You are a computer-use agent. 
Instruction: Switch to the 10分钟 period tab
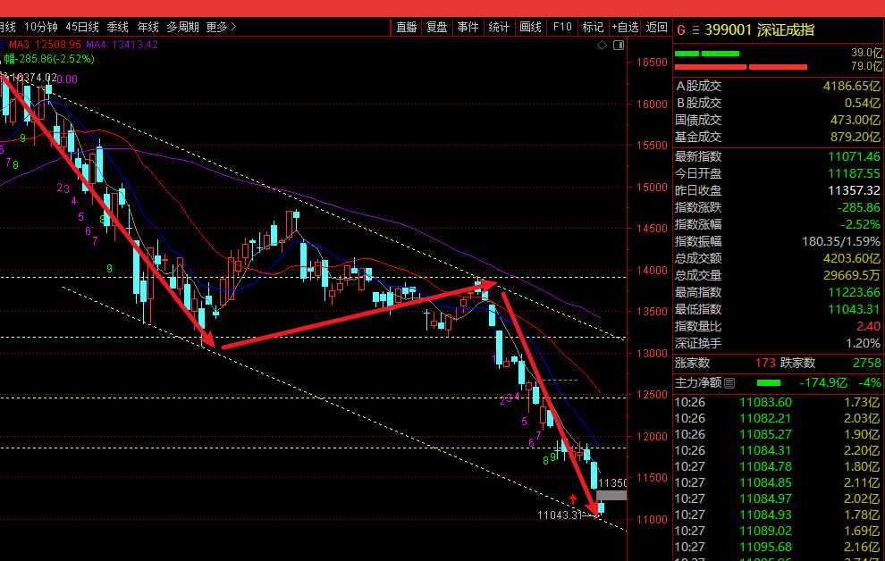[40, 27]
